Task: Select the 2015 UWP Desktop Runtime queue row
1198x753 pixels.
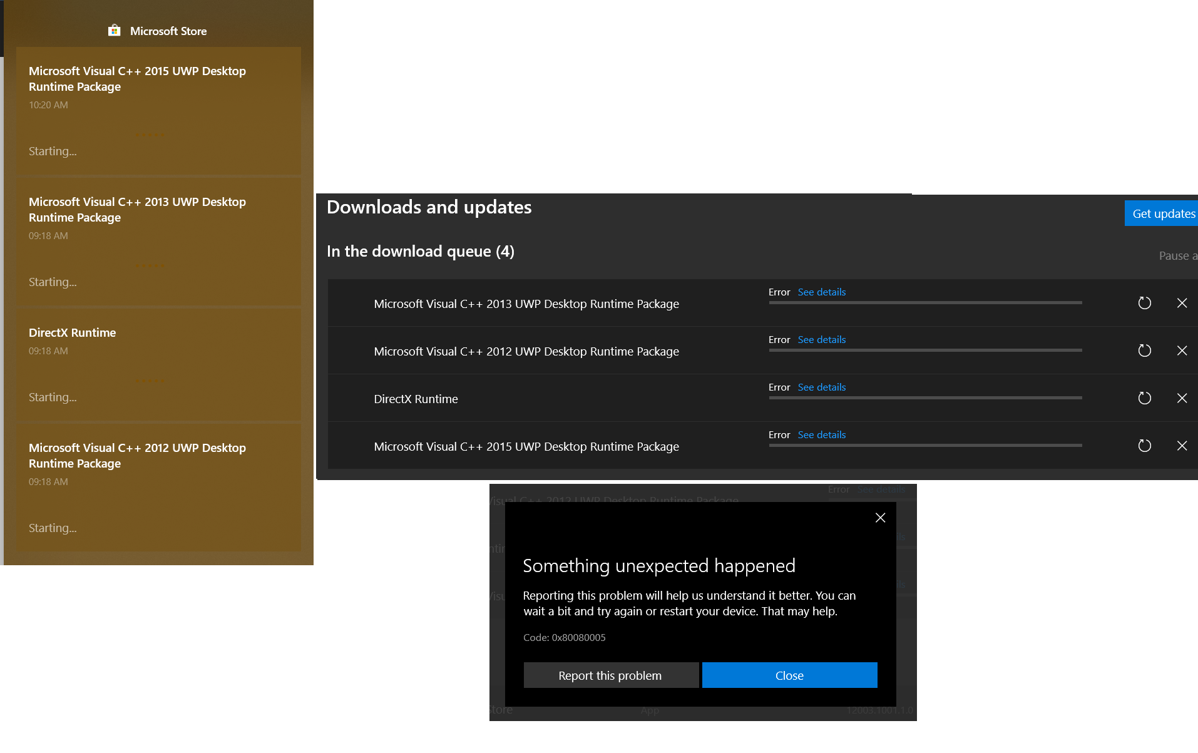Action: pyautogui.click(x=762, y=446)
